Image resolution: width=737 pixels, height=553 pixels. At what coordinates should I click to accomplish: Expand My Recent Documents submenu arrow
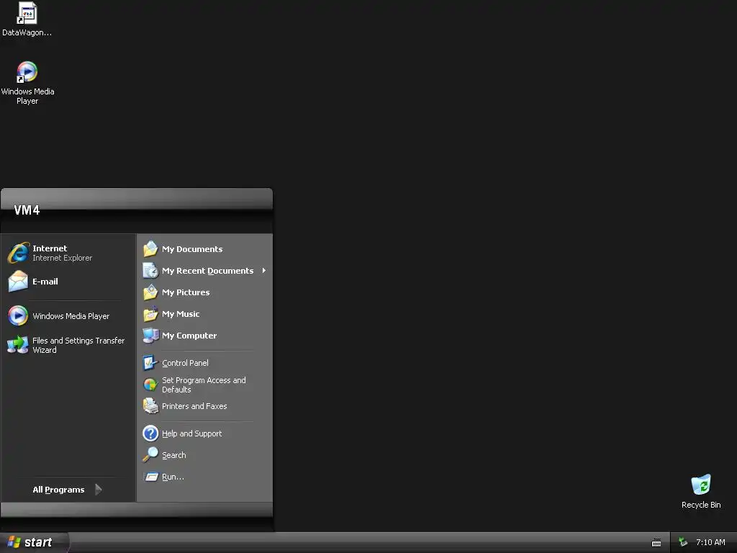264,271
